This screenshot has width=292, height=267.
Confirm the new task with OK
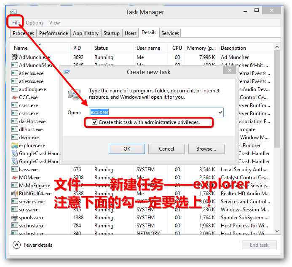pyautogui.click(x=127, y=149)
